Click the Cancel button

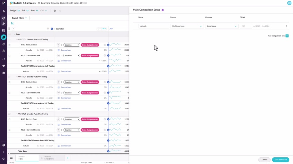(x=264, y=160)
